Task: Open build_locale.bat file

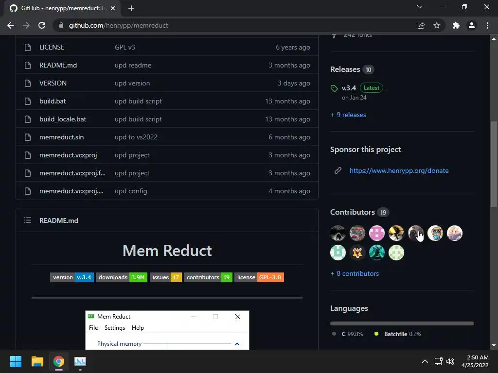Action: pos(63,119)
